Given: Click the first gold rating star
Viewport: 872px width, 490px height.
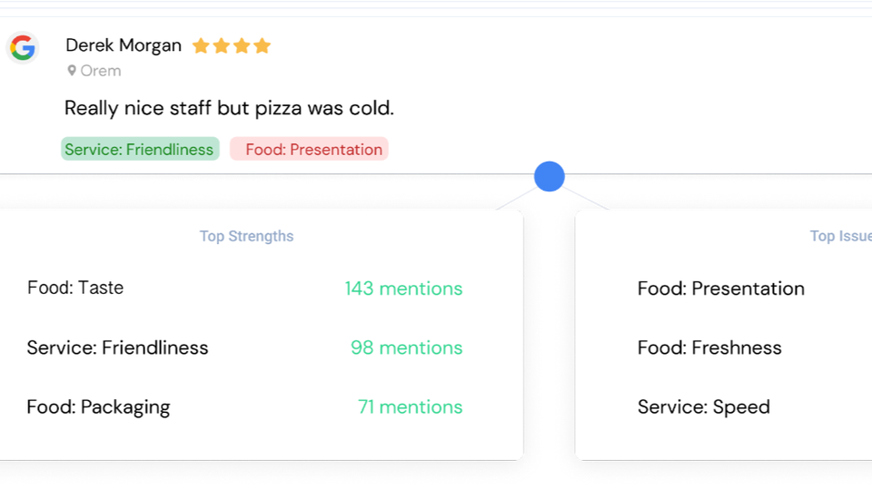Looking at the screenshot, I should [201, 45].
